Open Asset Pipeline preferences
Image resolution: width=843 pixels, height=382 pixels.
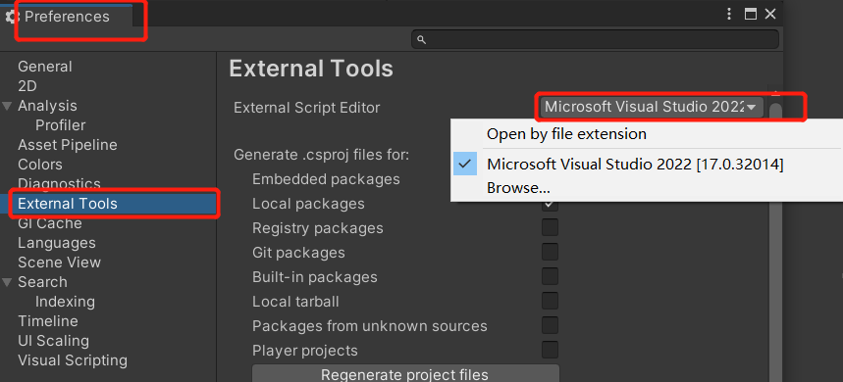(x=67, y=145)
